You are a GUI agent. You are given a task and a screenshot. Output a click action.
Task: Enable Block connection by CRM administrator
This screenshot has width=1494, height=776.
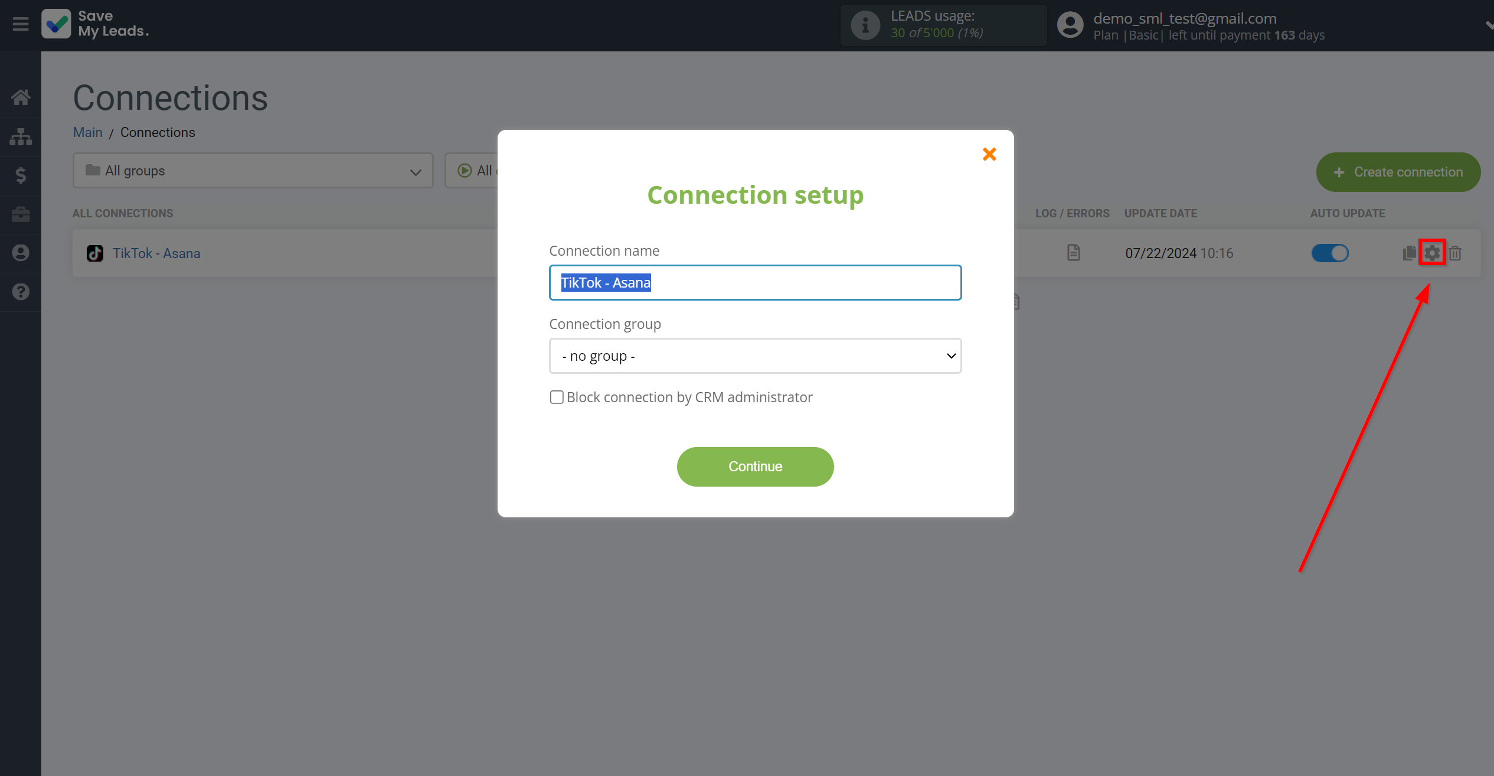[x=555, y=396]
